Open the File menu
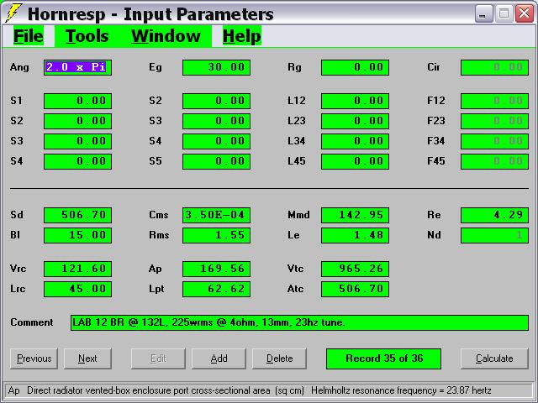The height and width of the screenshot is (403, 538). pyautogui.click(x=28, y=36)
